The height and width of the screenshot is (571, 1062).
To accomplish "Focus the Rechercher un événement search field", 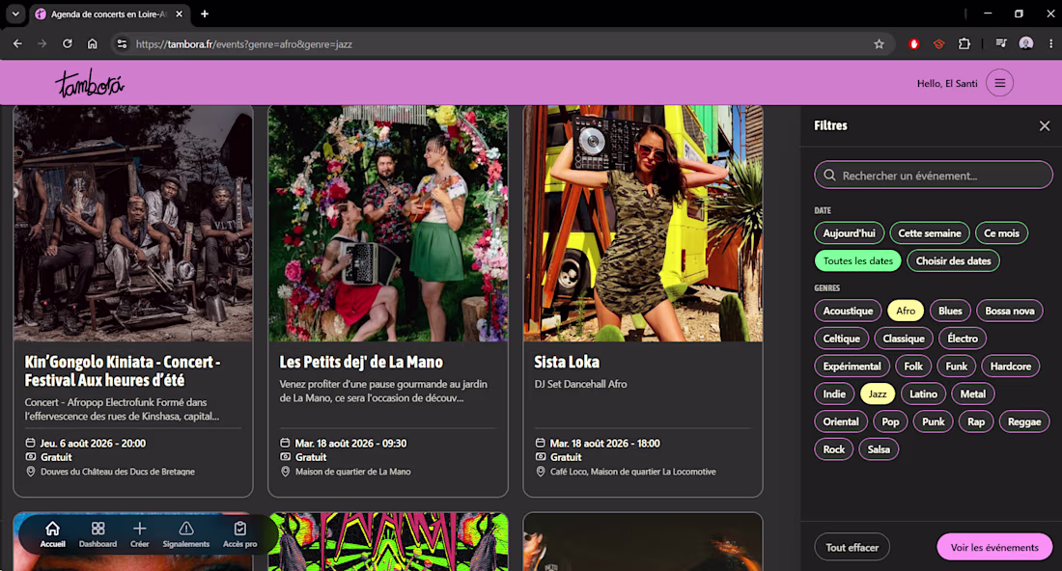I will 933,176.
